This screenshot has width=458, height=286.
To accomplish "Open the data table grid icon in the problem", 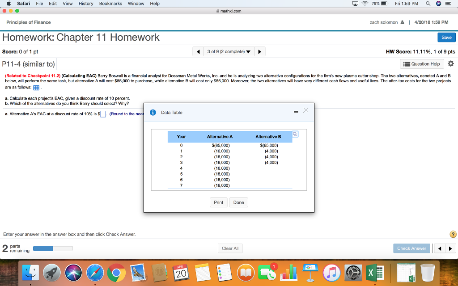I will click(36, 88).
